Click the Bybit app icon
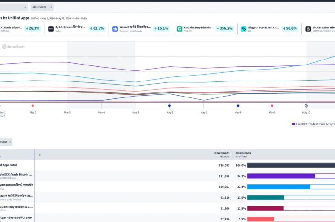335x222 pixels. pos(51,28)
